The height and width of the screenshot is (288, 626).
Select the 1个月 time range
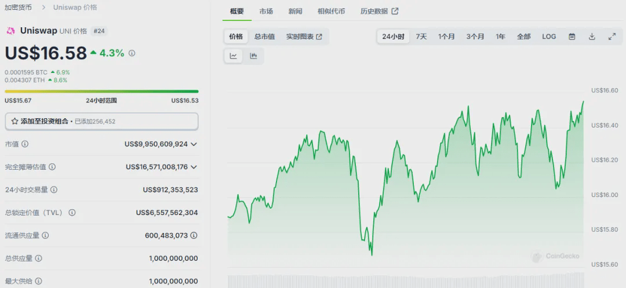446,37
